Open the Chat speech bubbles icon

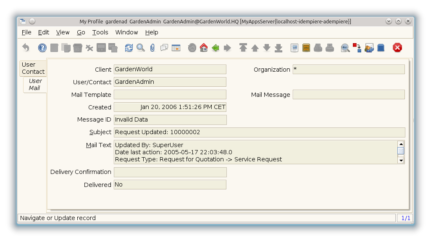tap(164, 48)
